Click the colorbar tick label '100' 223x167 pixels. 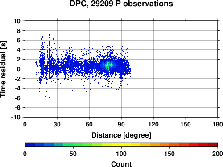click(x=121, y=154)
